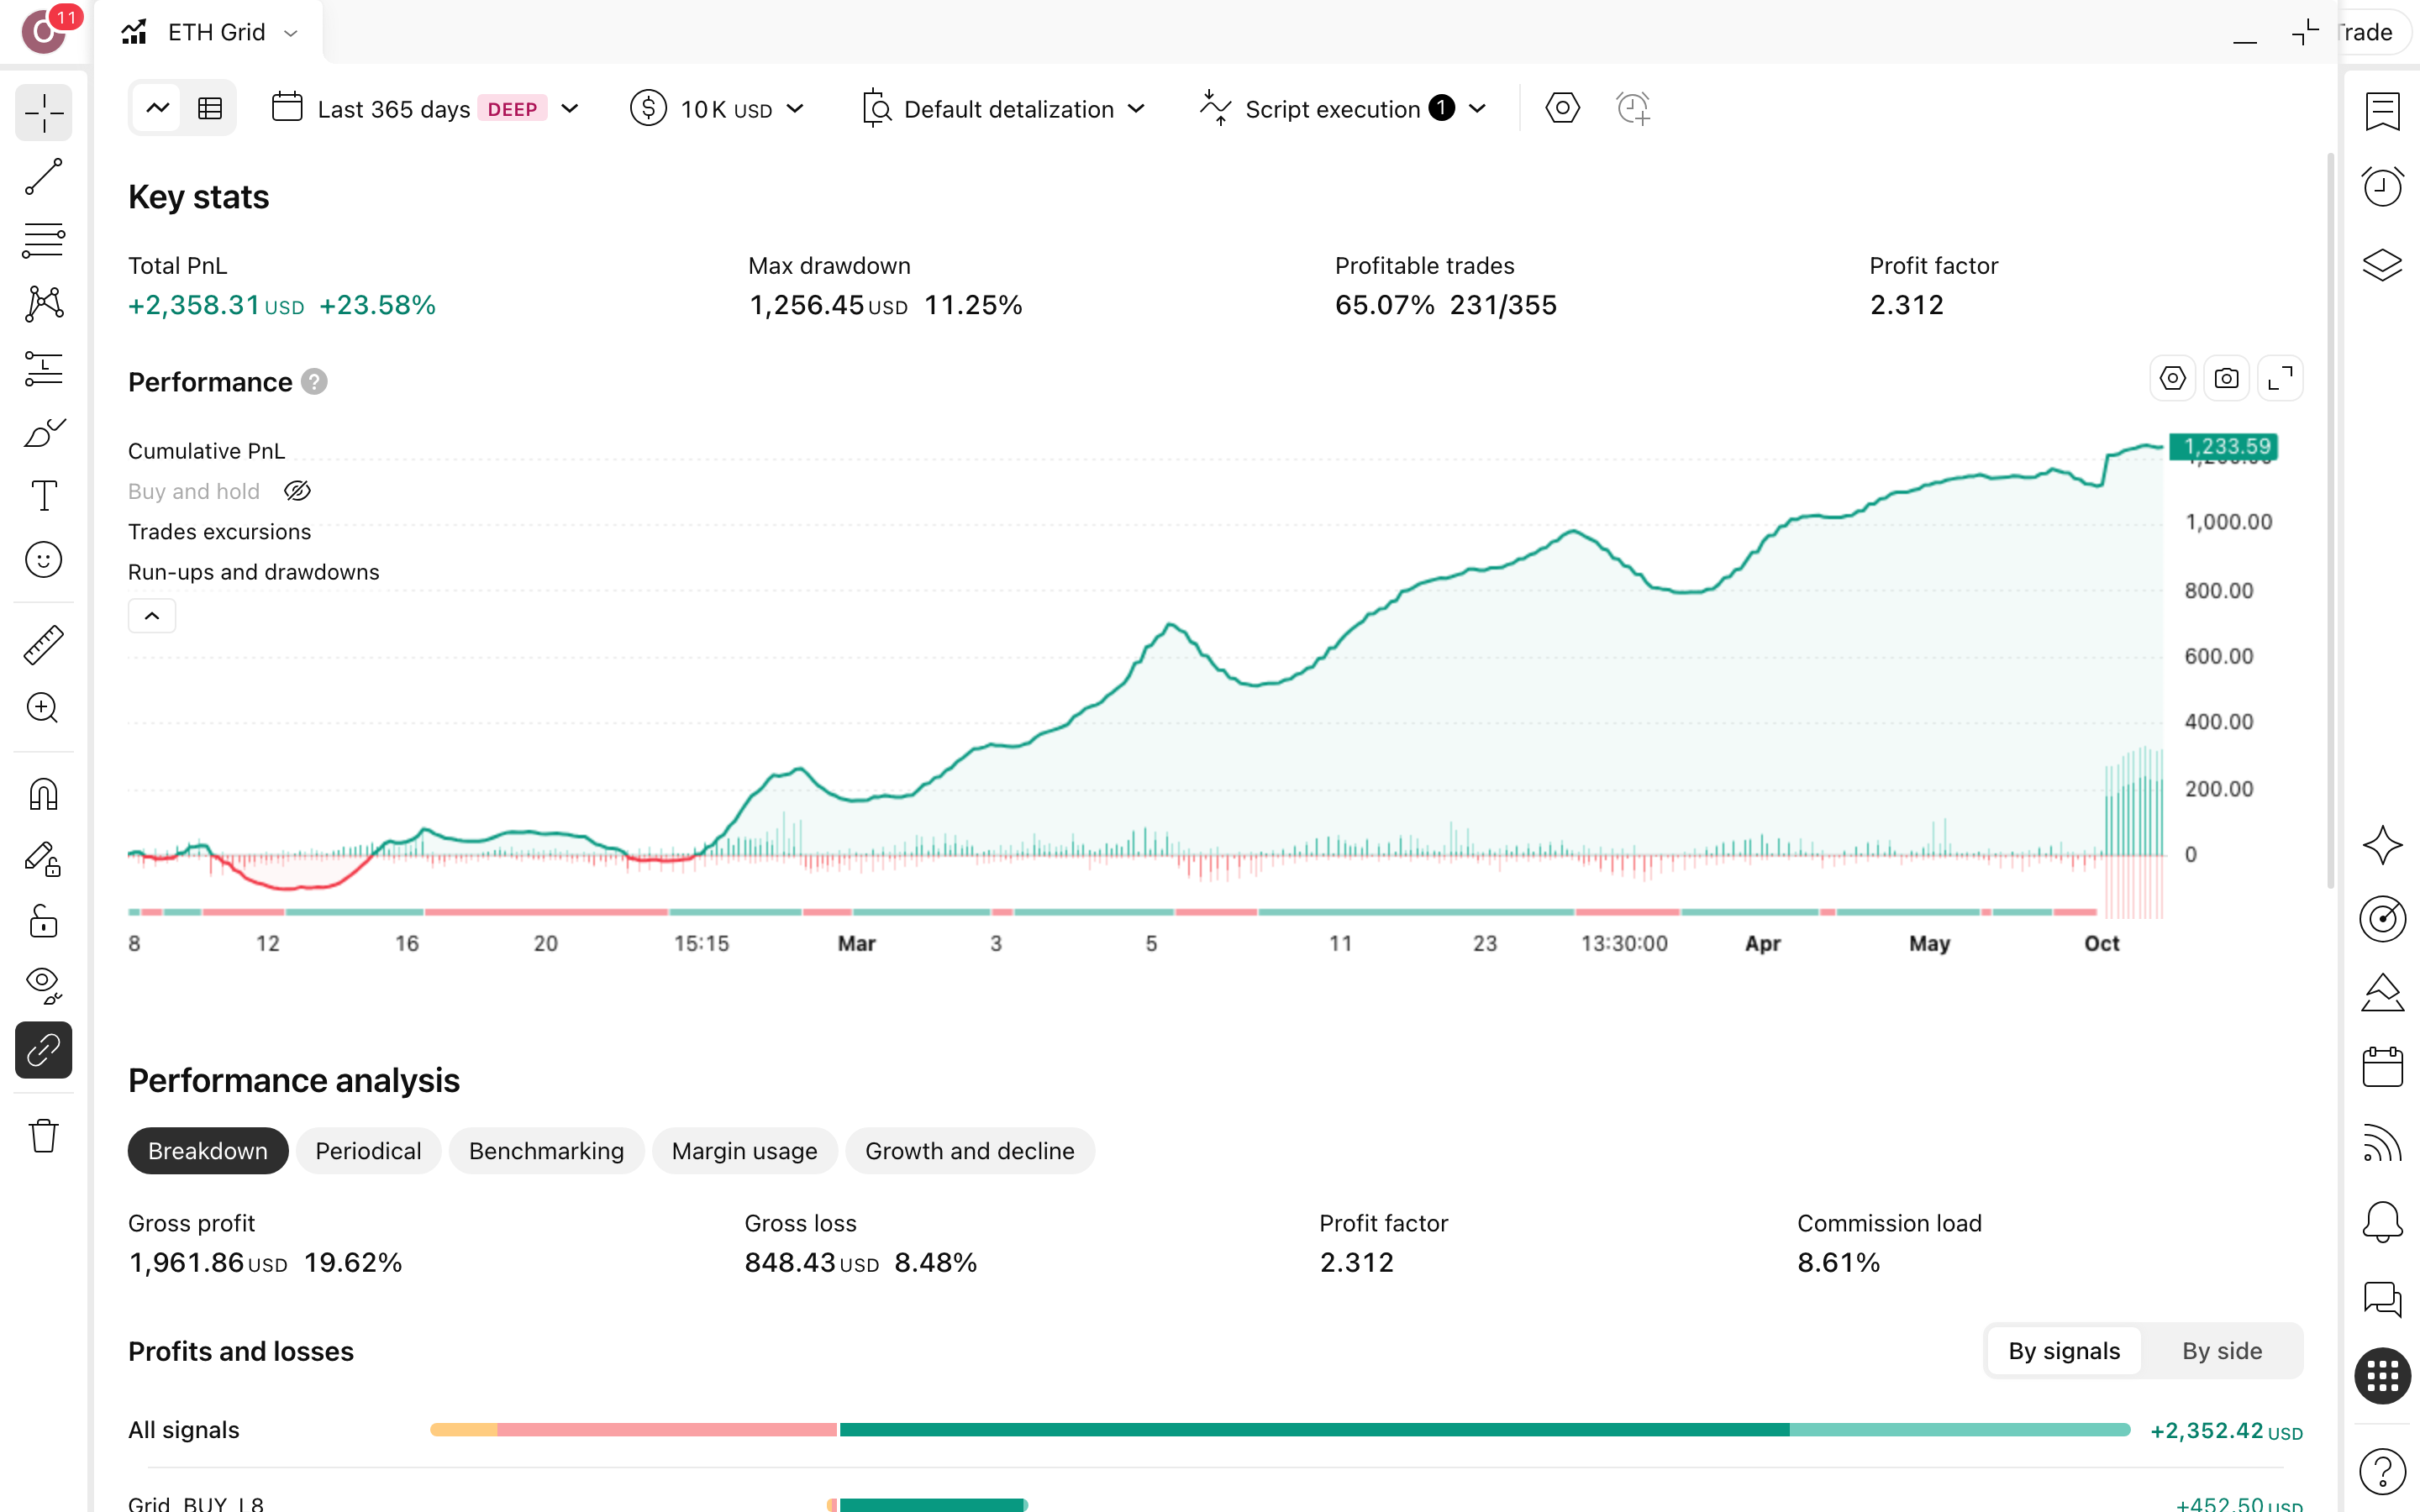The height and width of the screenshot is (1512, 2420).
Task: Select the crosshair cursor tool
Action: click(43, 113)
